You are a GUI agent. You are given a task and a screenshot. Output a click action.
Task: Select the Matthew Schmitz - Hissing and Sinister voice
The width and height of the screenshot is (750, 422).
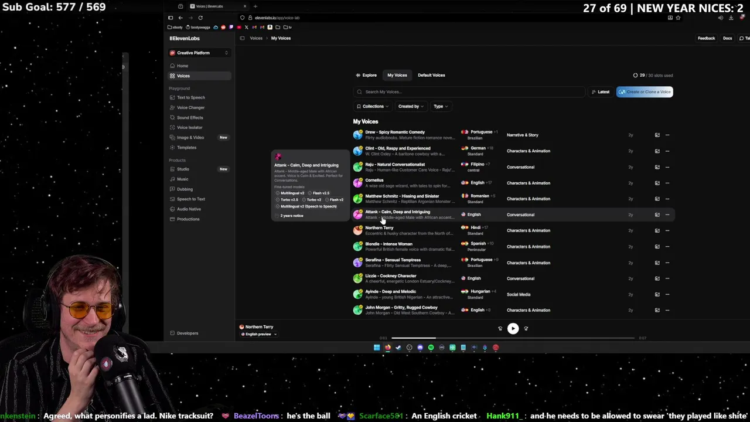(x=402, y=196)
